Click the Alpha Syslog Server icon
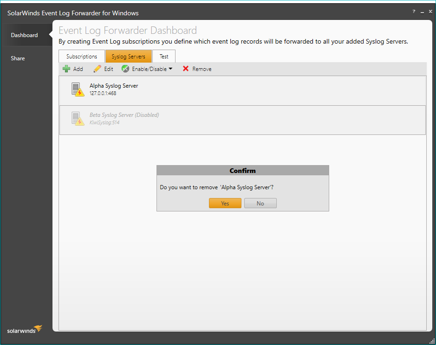 (x=78, y=89)
